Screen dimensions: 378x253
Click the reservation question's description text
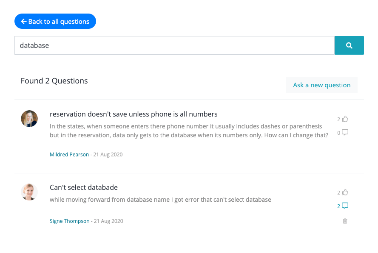tap(189, 131)
